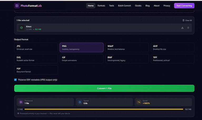The height and width of the screenshot is (120, 202).
Task: Click the 'Output Format' heading
Action: click(21, 39)
